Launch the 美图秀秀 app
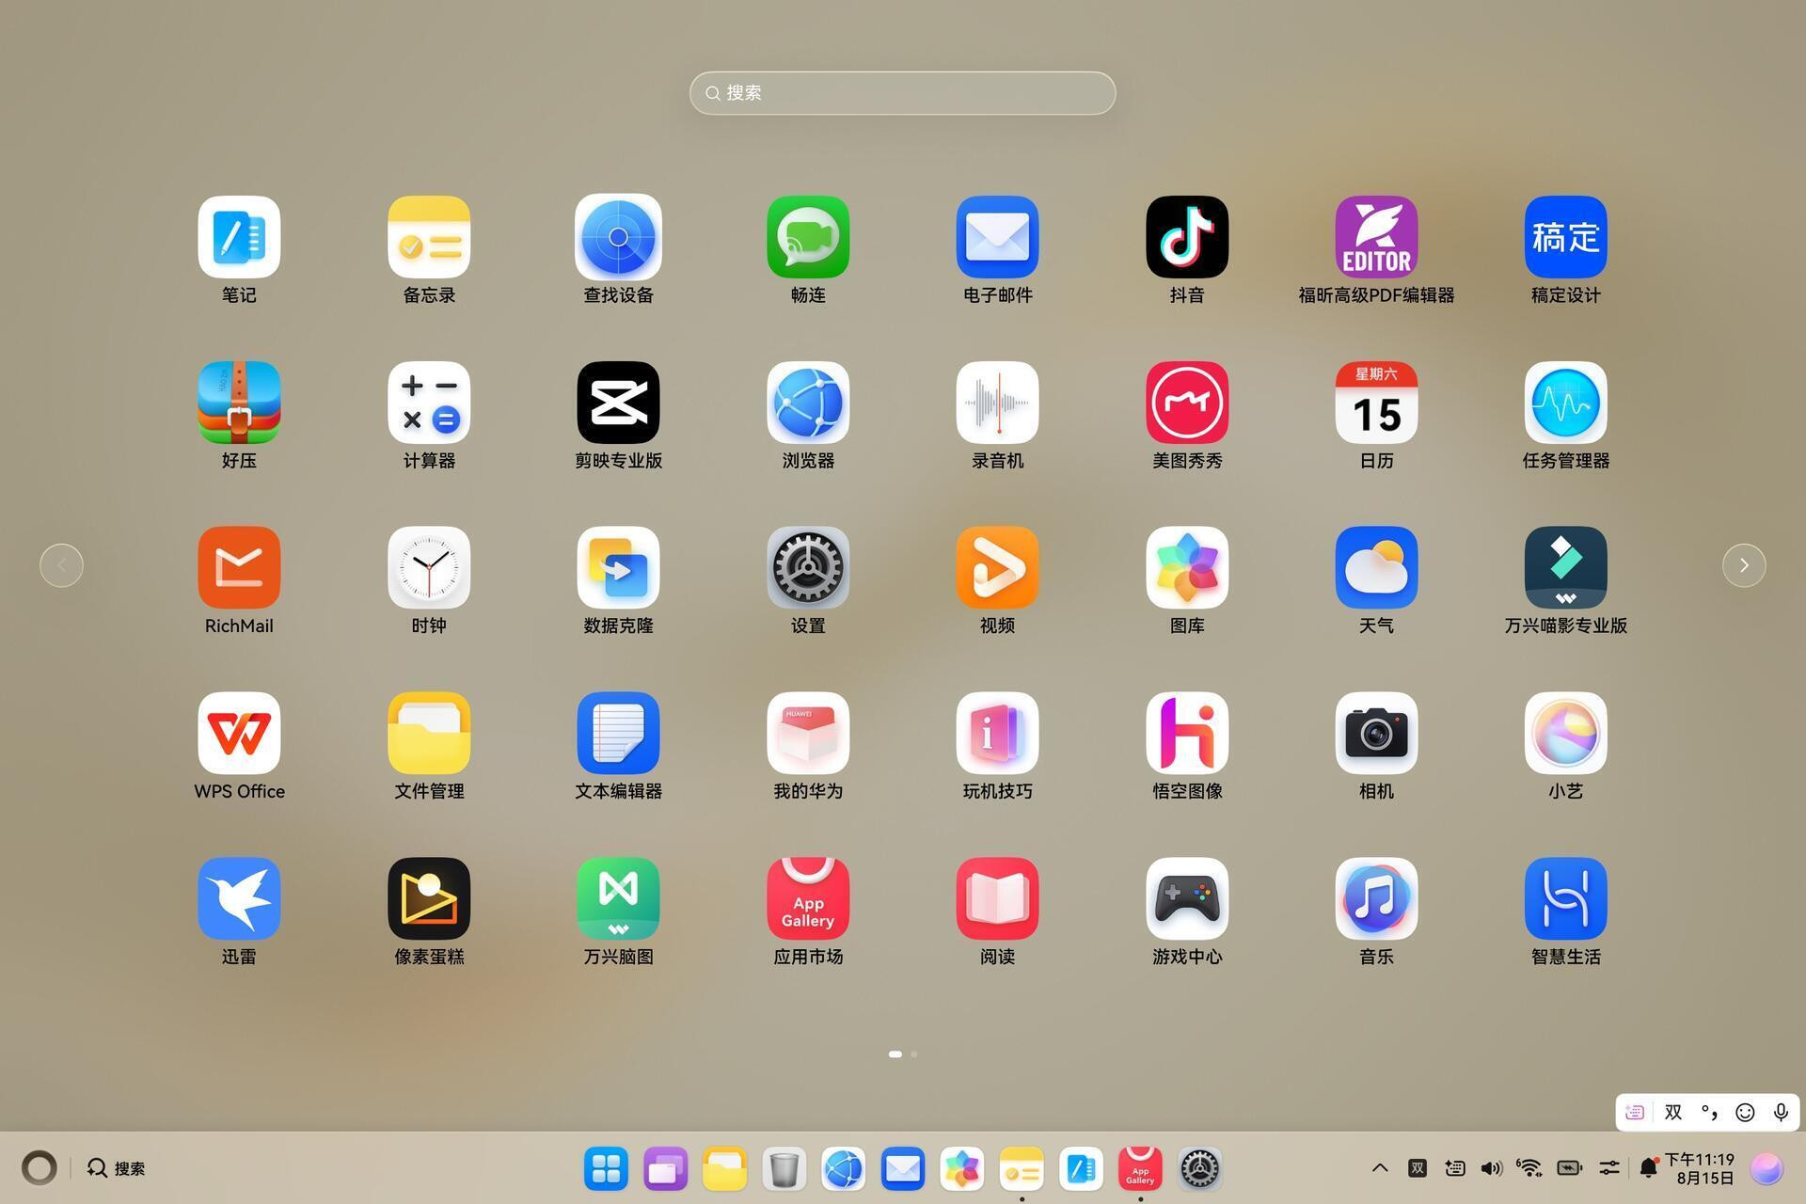1806x1204 pixels. (x=1187, y=403)
